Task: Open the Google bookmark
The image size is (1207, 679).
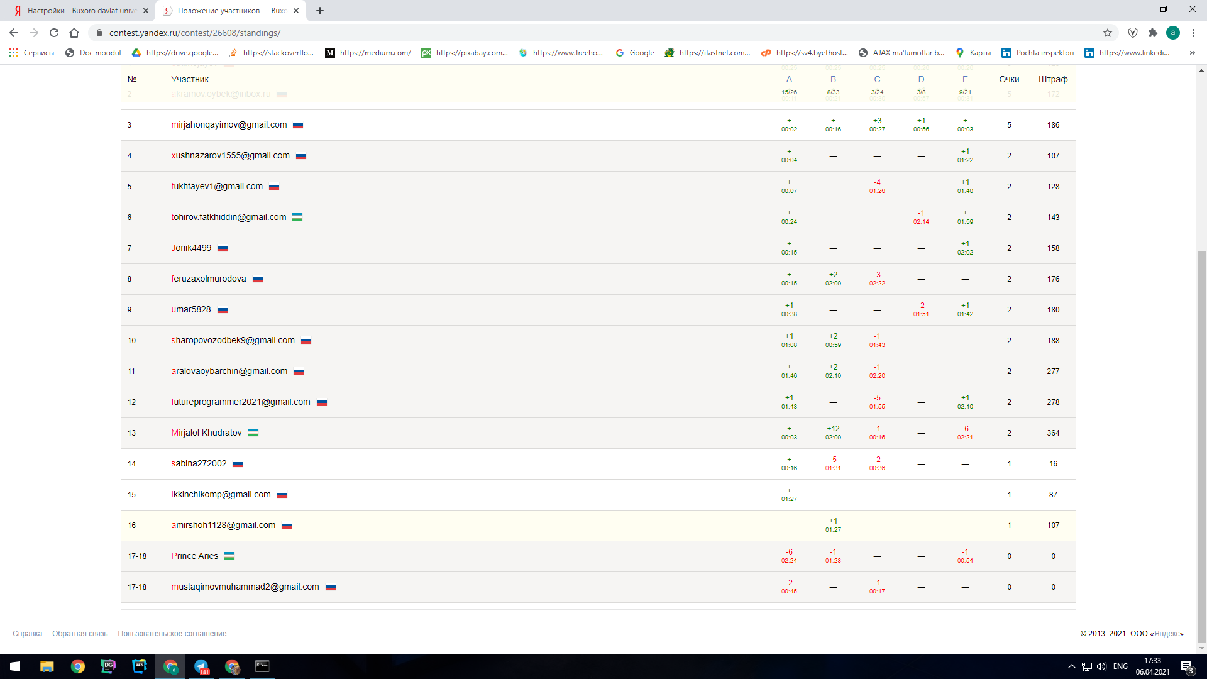Action: (x=635, y=53)
